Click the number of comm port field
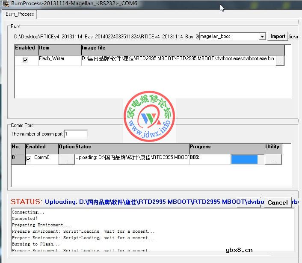This screenshot has height=263, width=302. (76, 134)
